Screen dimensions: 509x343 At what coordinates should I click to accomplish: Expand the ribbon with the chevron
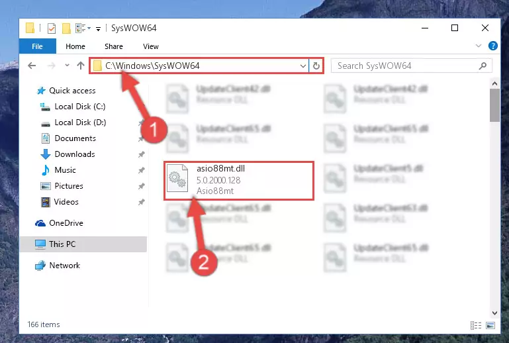(x=478, y=46)
